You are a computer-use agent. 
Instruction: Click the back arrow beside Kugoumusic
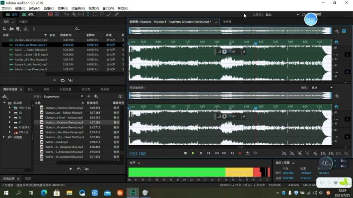click(x=89, y=96)
